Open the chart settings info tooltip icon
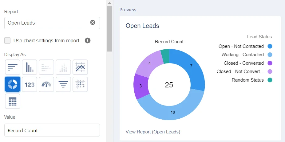This screenshot has height=142, width=285. tap(88, 40)
